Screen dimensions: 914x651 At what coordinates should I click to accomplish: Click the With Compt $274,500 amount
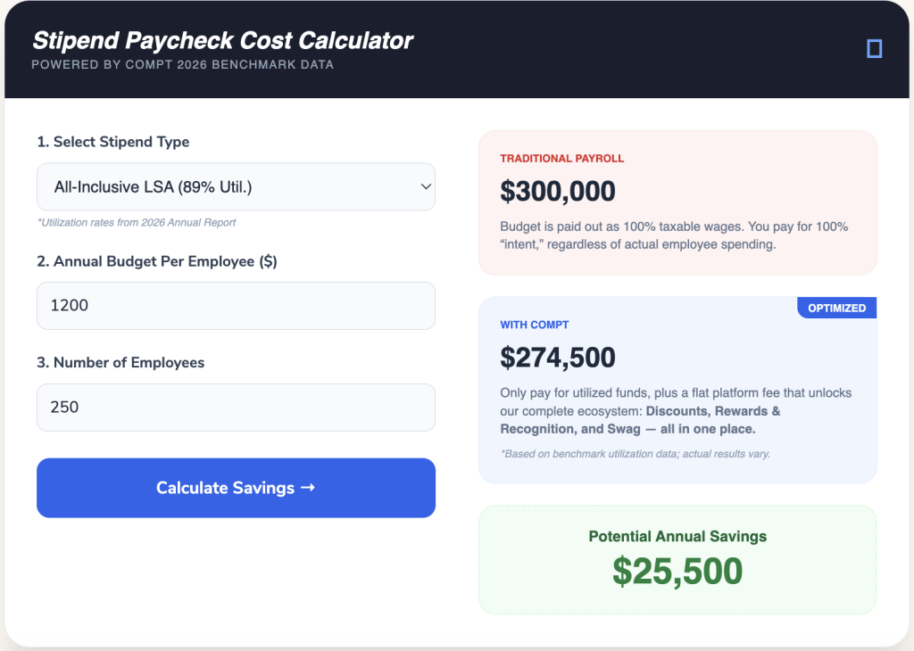558,358
